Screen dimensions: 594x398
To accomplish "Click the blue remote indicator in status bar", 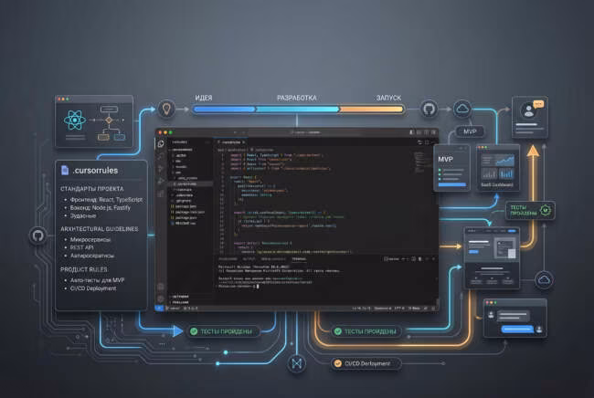I will pos(159,309).
